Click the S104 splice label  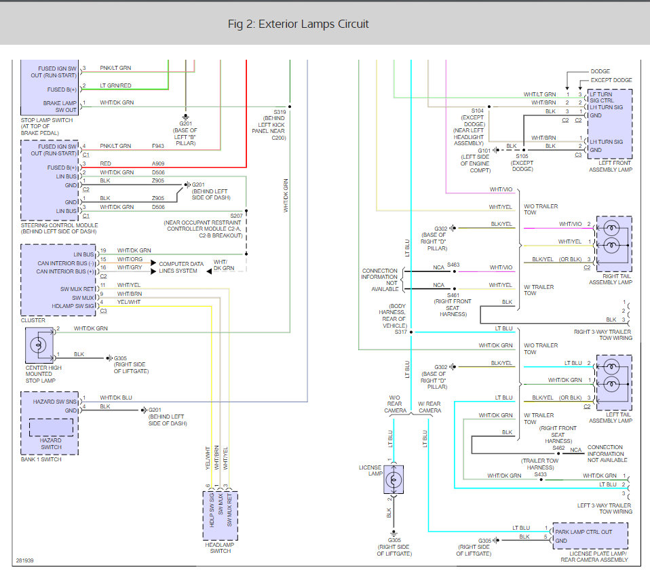point(478,111)
